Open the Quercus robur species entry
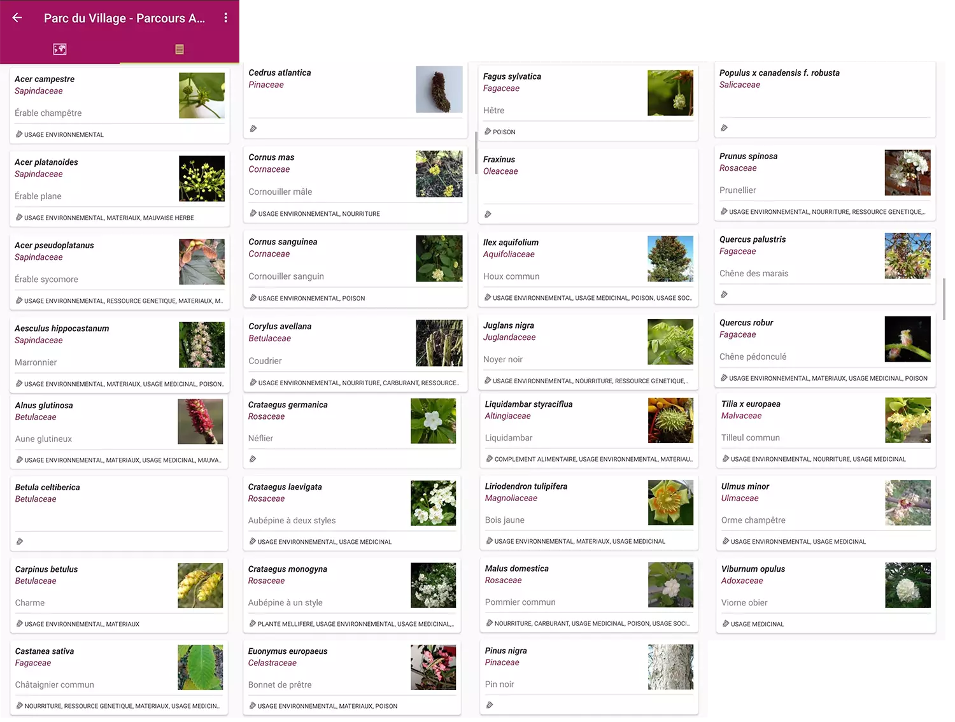This screenshot has width=955, height=722. pos(746,323)
